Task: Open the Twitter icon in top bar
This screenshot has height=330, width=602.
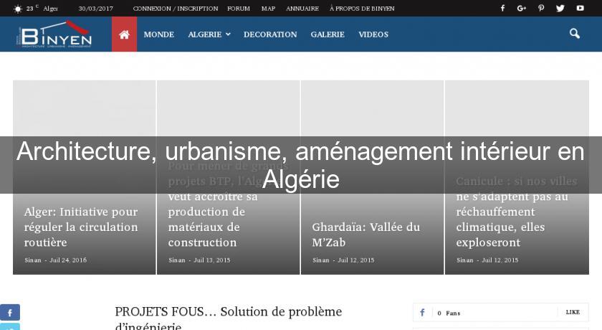Action: 560,8
